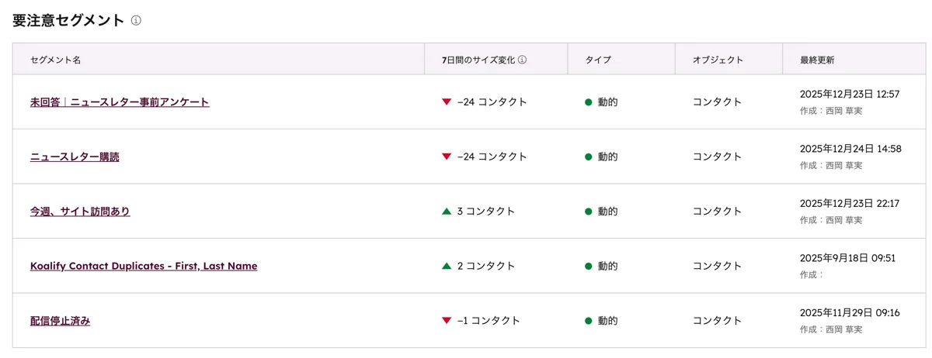
Task: Click the タイプ column header
Action: (x=598, y=60)
